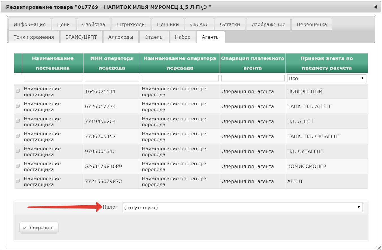Click ИНН value 772158079873
Screen dimensions: 382x250
[x=104, y=181]
